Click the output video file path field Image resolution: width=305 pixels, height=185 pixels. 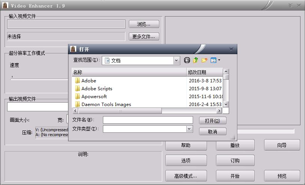(x=38, y=107)
